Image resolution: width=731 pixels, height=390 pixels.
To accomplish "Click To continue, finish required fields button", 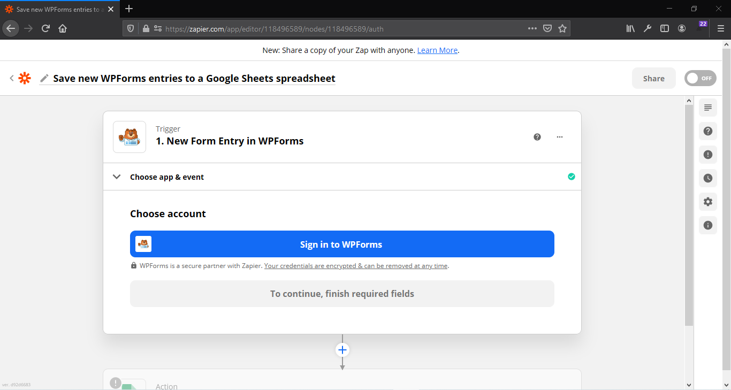I will [342, 294].
